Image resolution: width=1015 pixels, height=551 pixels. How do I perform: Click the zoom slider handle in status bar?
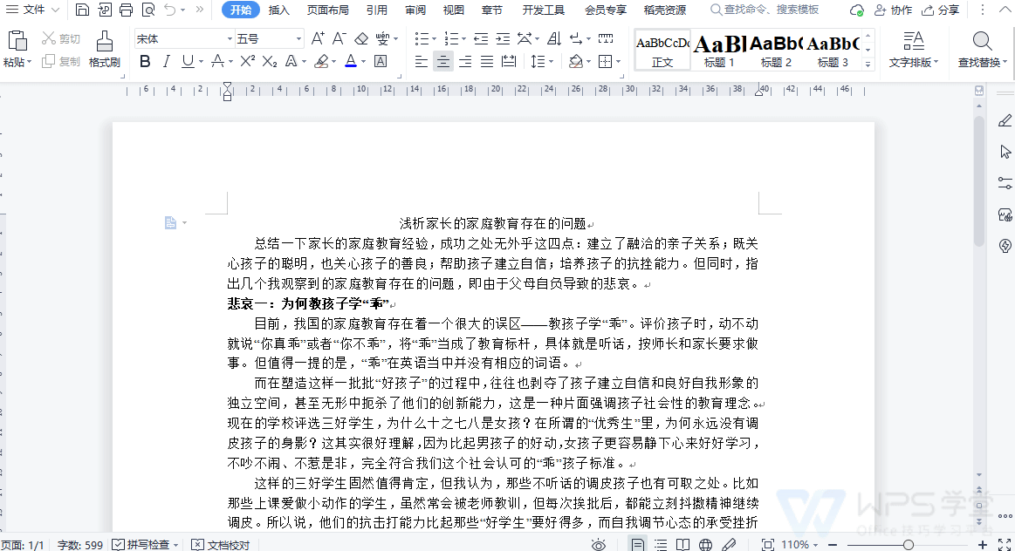909,545
